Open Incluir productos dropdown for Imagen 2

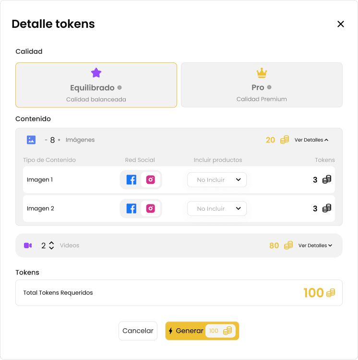coord(217,209)
